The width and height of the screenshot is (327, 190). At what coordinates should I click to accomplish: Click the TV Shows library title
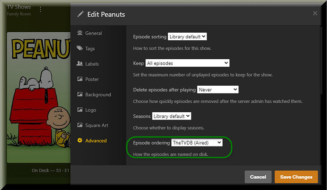pyautogui.click(x=19, y=7)
